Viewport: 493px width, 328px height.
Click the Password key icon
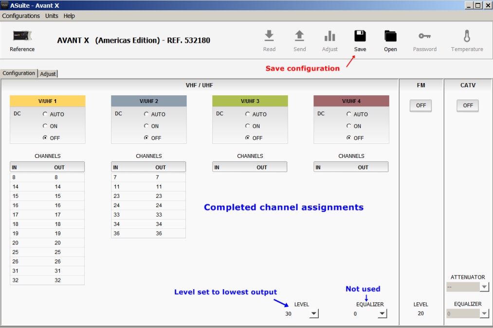coord(424,36)
